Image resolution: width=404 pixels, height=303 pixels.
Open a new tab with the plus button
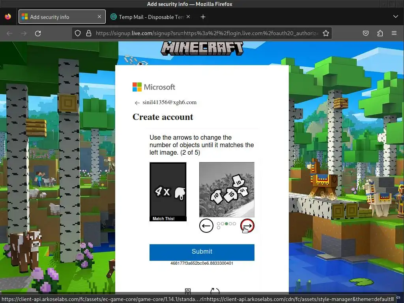pos(203,17)
